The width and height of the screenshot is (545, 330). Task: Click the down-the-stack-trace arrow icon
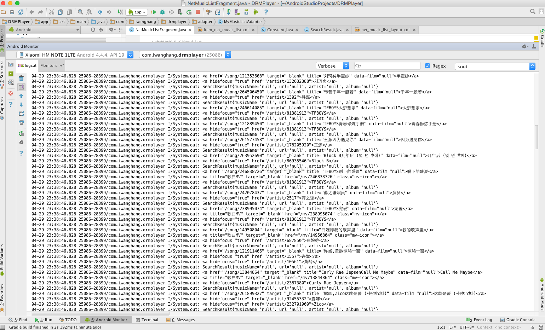point(21,105)
